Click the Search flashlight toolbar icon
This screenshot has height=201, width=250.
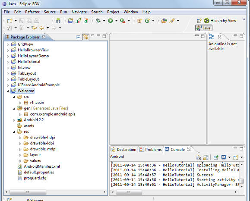point(172,21)
